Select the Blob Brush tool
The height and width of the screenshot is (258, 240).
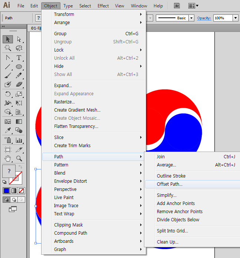8,85
